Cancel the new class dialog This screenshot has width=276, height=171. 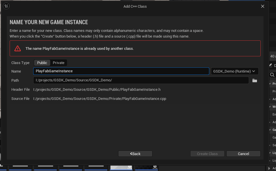point(243,154)
